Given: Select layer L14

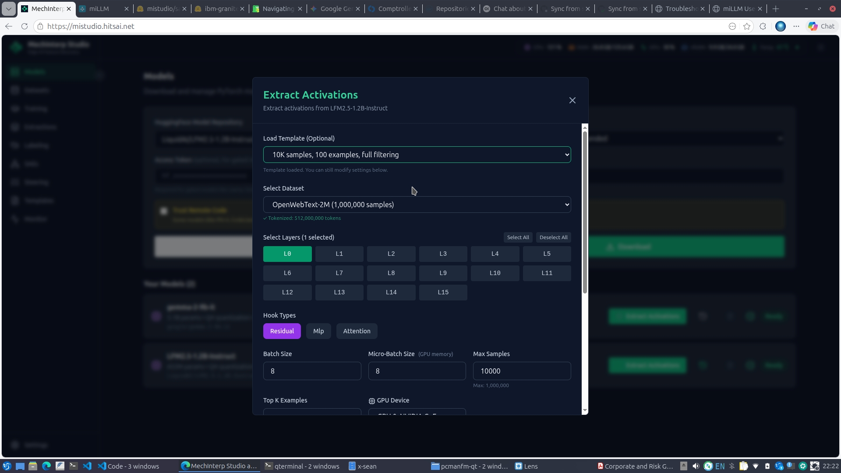Looking at the screenshot, I should click(x=391, y=293).
